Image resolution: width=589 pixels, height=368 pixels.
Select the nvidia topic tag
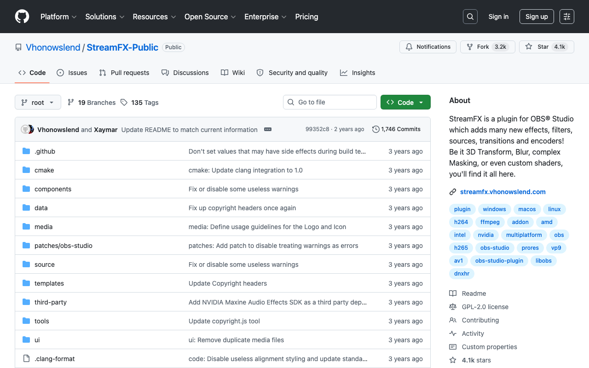[486, 235]
